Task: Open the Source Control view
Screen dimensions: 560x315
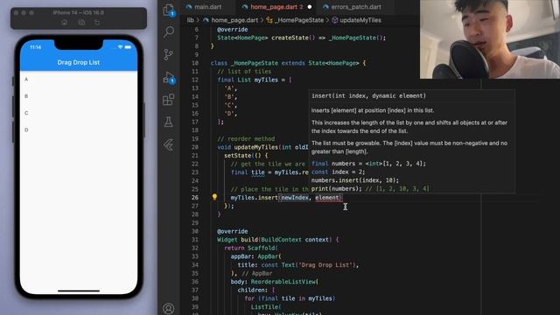Action: coord(169,54)
